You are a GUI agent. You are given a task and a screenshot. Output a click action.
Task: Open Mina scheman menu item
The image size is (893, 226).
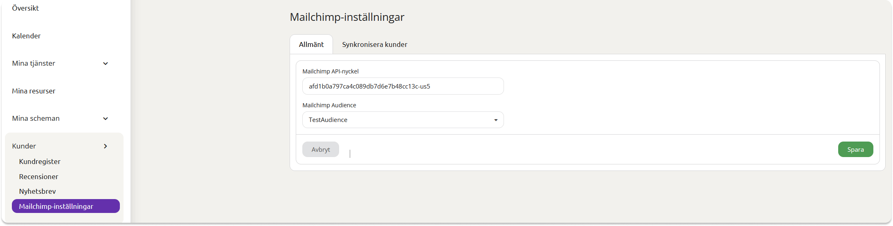click(x=36, y=118)
